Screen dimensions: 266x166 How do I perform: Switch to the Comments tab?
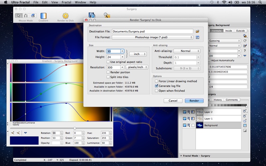tap(231, 100)
